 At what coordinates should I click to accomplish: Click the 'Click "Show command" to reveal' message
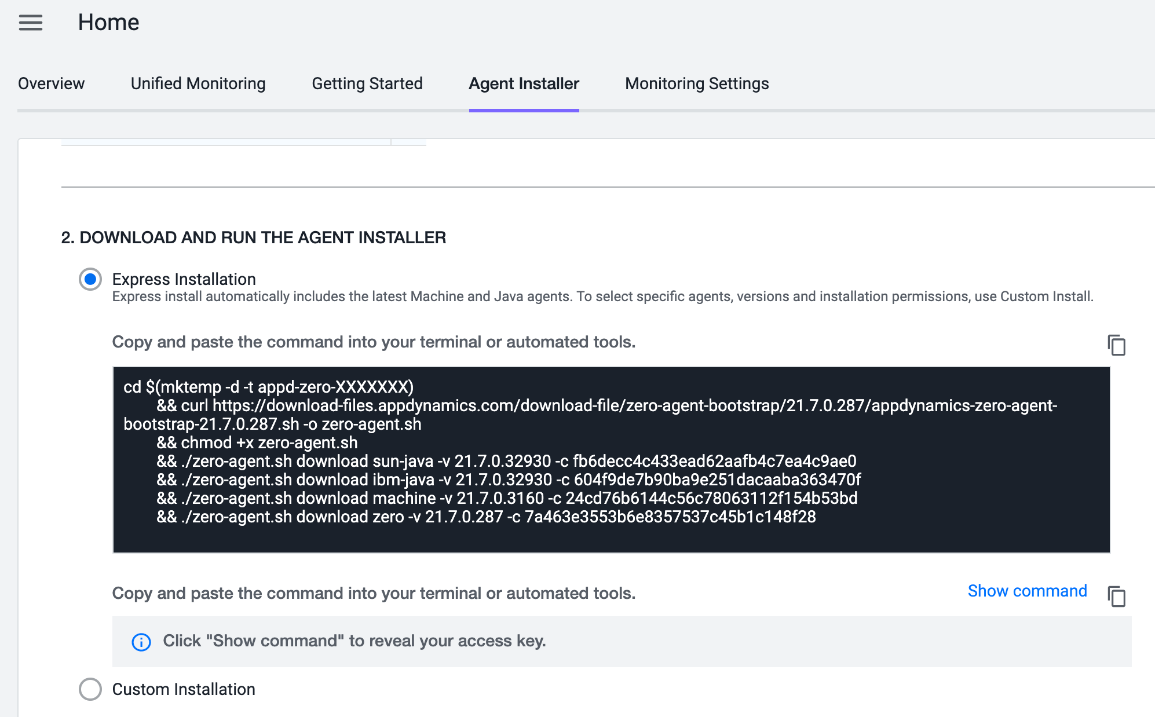[x=354, y=641]
